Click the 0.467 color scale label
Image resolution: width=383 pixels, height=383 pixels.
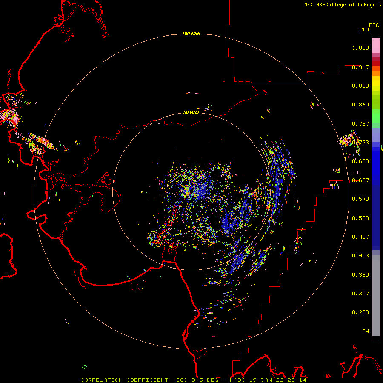click(360, 237)
